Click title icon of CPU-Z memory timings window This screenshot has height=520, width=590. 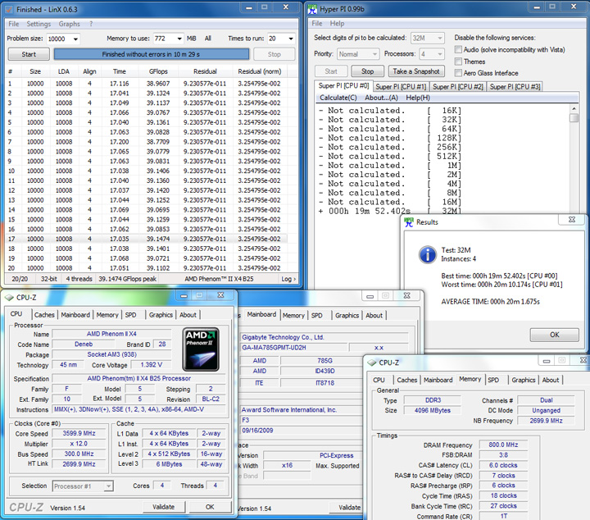pos(373,362)
